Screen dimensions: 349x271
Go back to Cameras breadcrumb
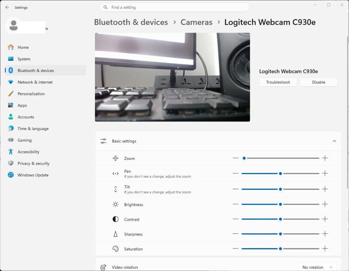coord(196,22)
